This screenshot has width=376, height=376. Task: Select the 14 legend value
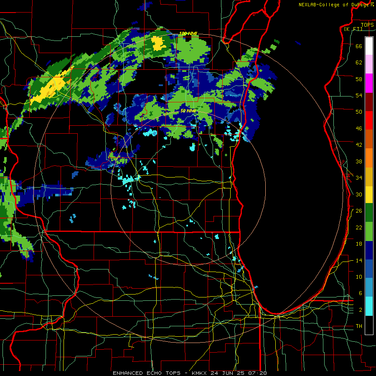[359, 260]
